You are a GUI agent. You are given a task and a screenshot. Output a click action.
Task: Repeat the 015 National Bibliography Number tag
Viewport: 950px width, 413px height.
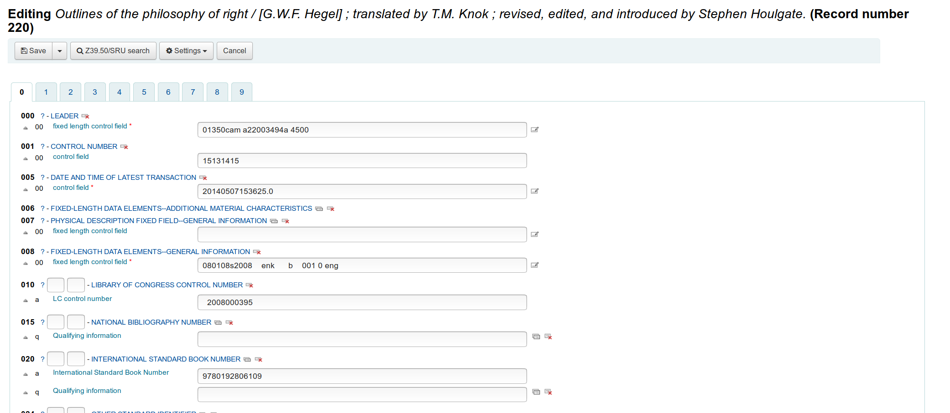pos(218,322)
